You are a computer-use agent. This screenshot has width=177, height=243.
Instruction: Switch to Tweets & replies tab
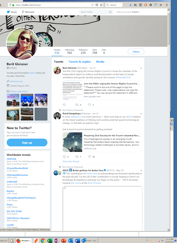[x=80, y=62]
